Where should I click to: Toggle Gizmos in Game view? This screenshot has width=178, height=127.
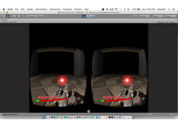coord(172,22)
